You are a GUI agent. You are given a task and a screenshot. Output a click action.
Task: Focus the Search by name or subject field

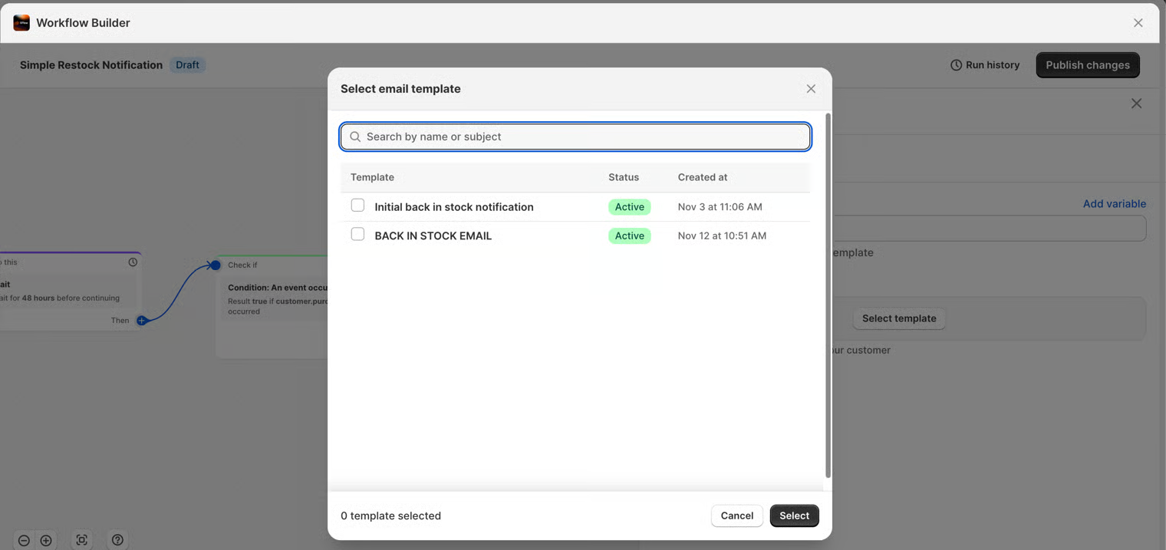pyautogui.click(x=575, y=137)
